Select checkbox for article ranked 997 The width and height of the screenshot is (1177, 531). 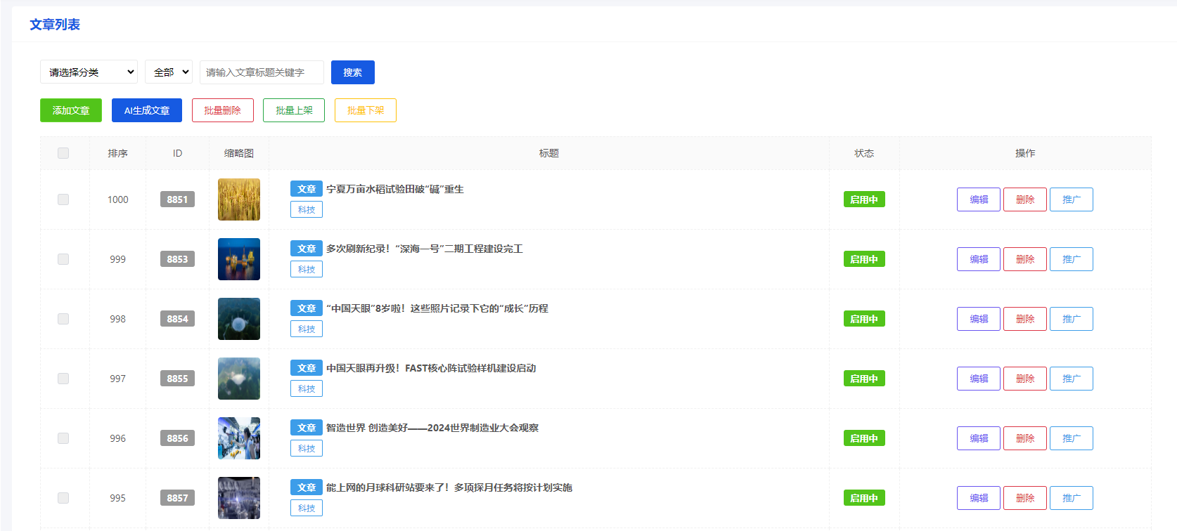pos(63,379)
